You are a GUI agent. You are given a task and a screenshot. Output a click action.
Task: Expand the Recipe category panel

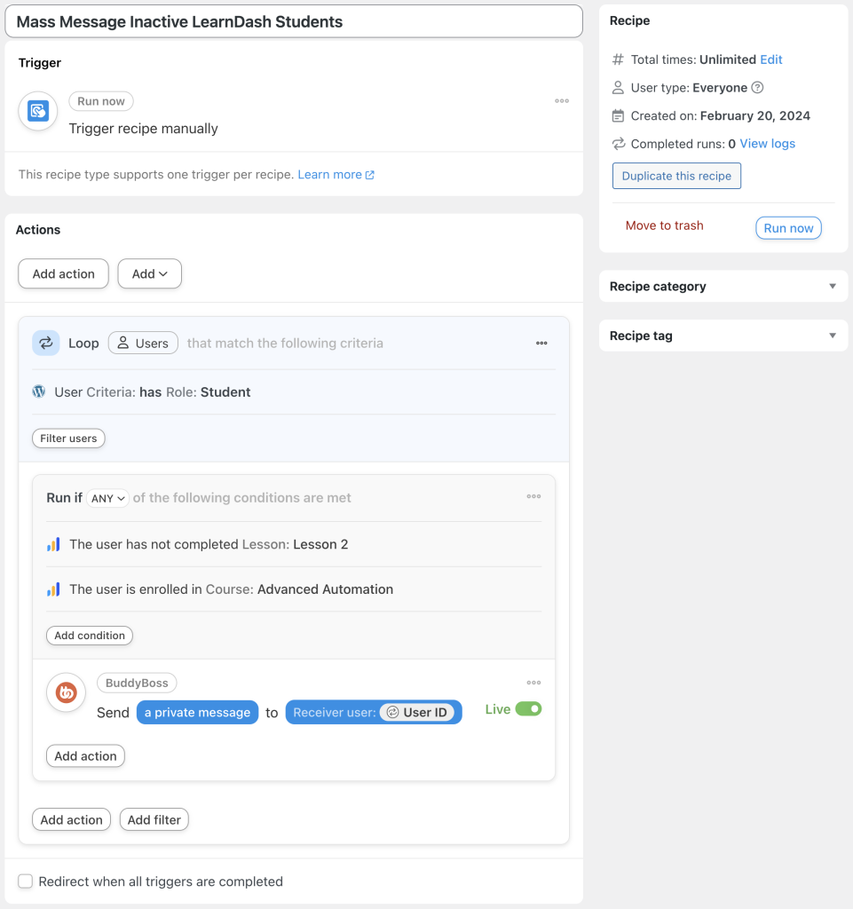pos(832,286)
